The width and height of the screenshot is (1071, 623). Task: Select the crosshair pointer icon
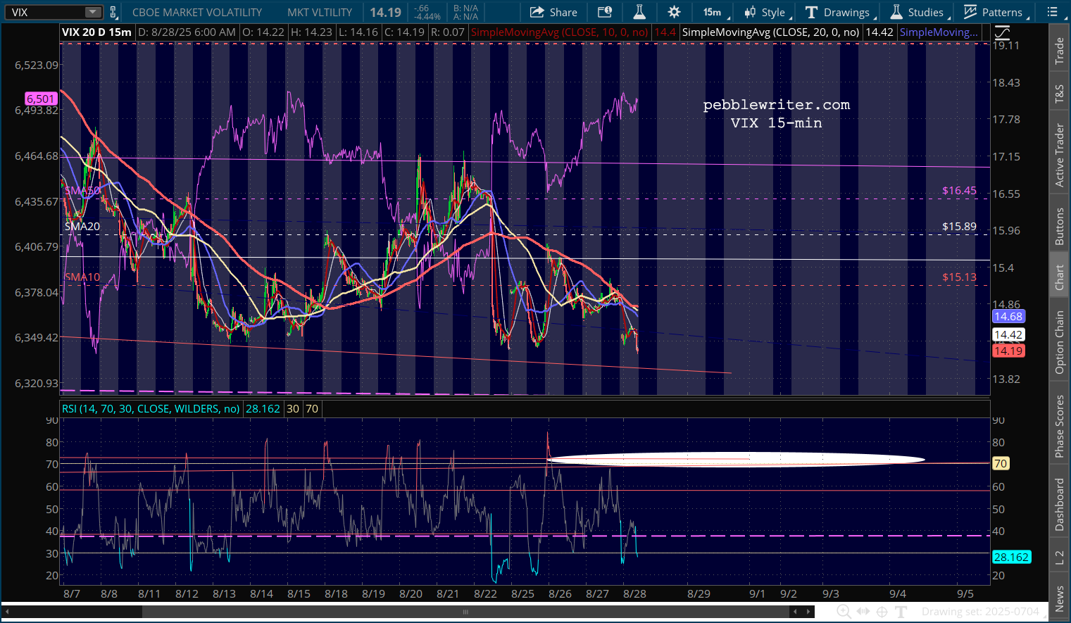click(882, 612)
